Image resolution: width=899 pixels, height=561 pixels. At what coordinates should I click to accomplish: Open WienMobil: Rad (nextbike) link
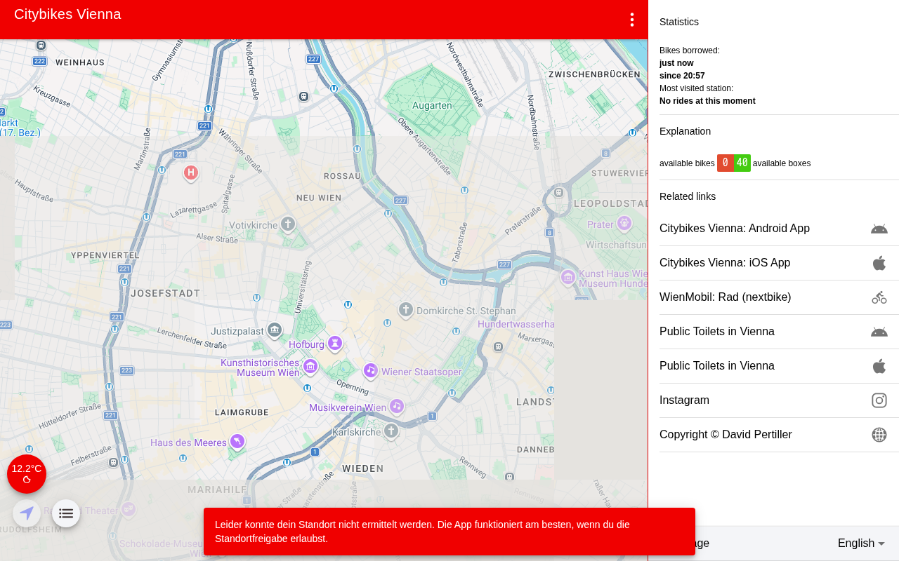725,297
